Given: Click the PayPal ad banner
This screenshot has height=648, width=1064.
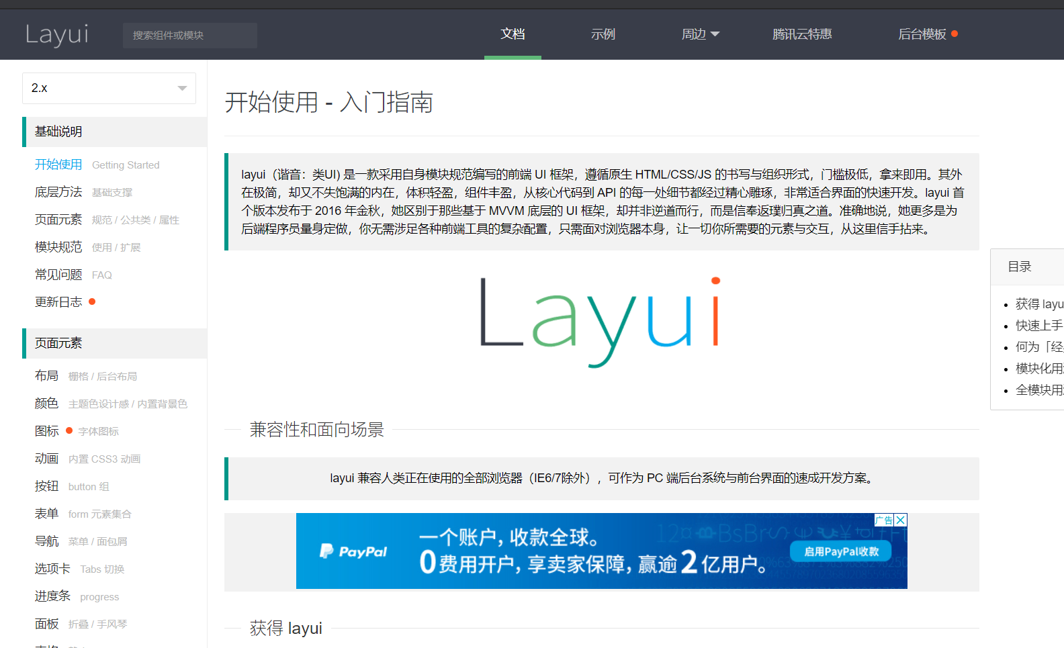Looking at the screenshot, I should point(601,551).
